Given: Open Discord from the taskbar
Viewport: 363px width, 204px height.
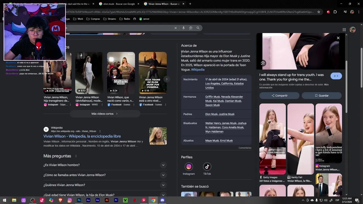Looking at the screenshot, I should click(x=162, y=200).
